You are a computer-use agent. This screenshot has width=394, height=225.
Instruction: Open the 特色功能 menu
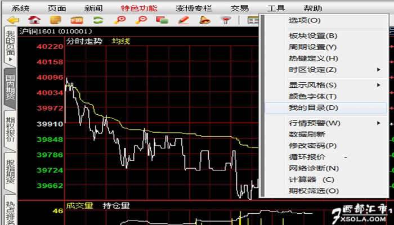pos(139,8)
